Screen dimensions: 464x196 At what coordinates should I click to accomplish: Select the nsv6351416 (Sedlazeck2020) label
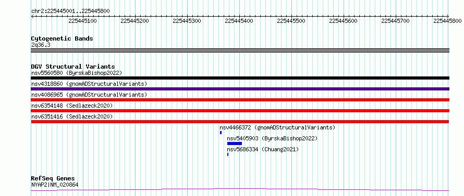coord(72,116)
